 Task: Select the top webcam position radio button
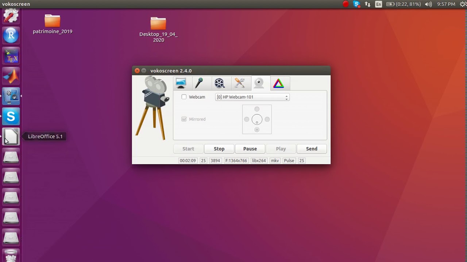[x=257, y=109]
